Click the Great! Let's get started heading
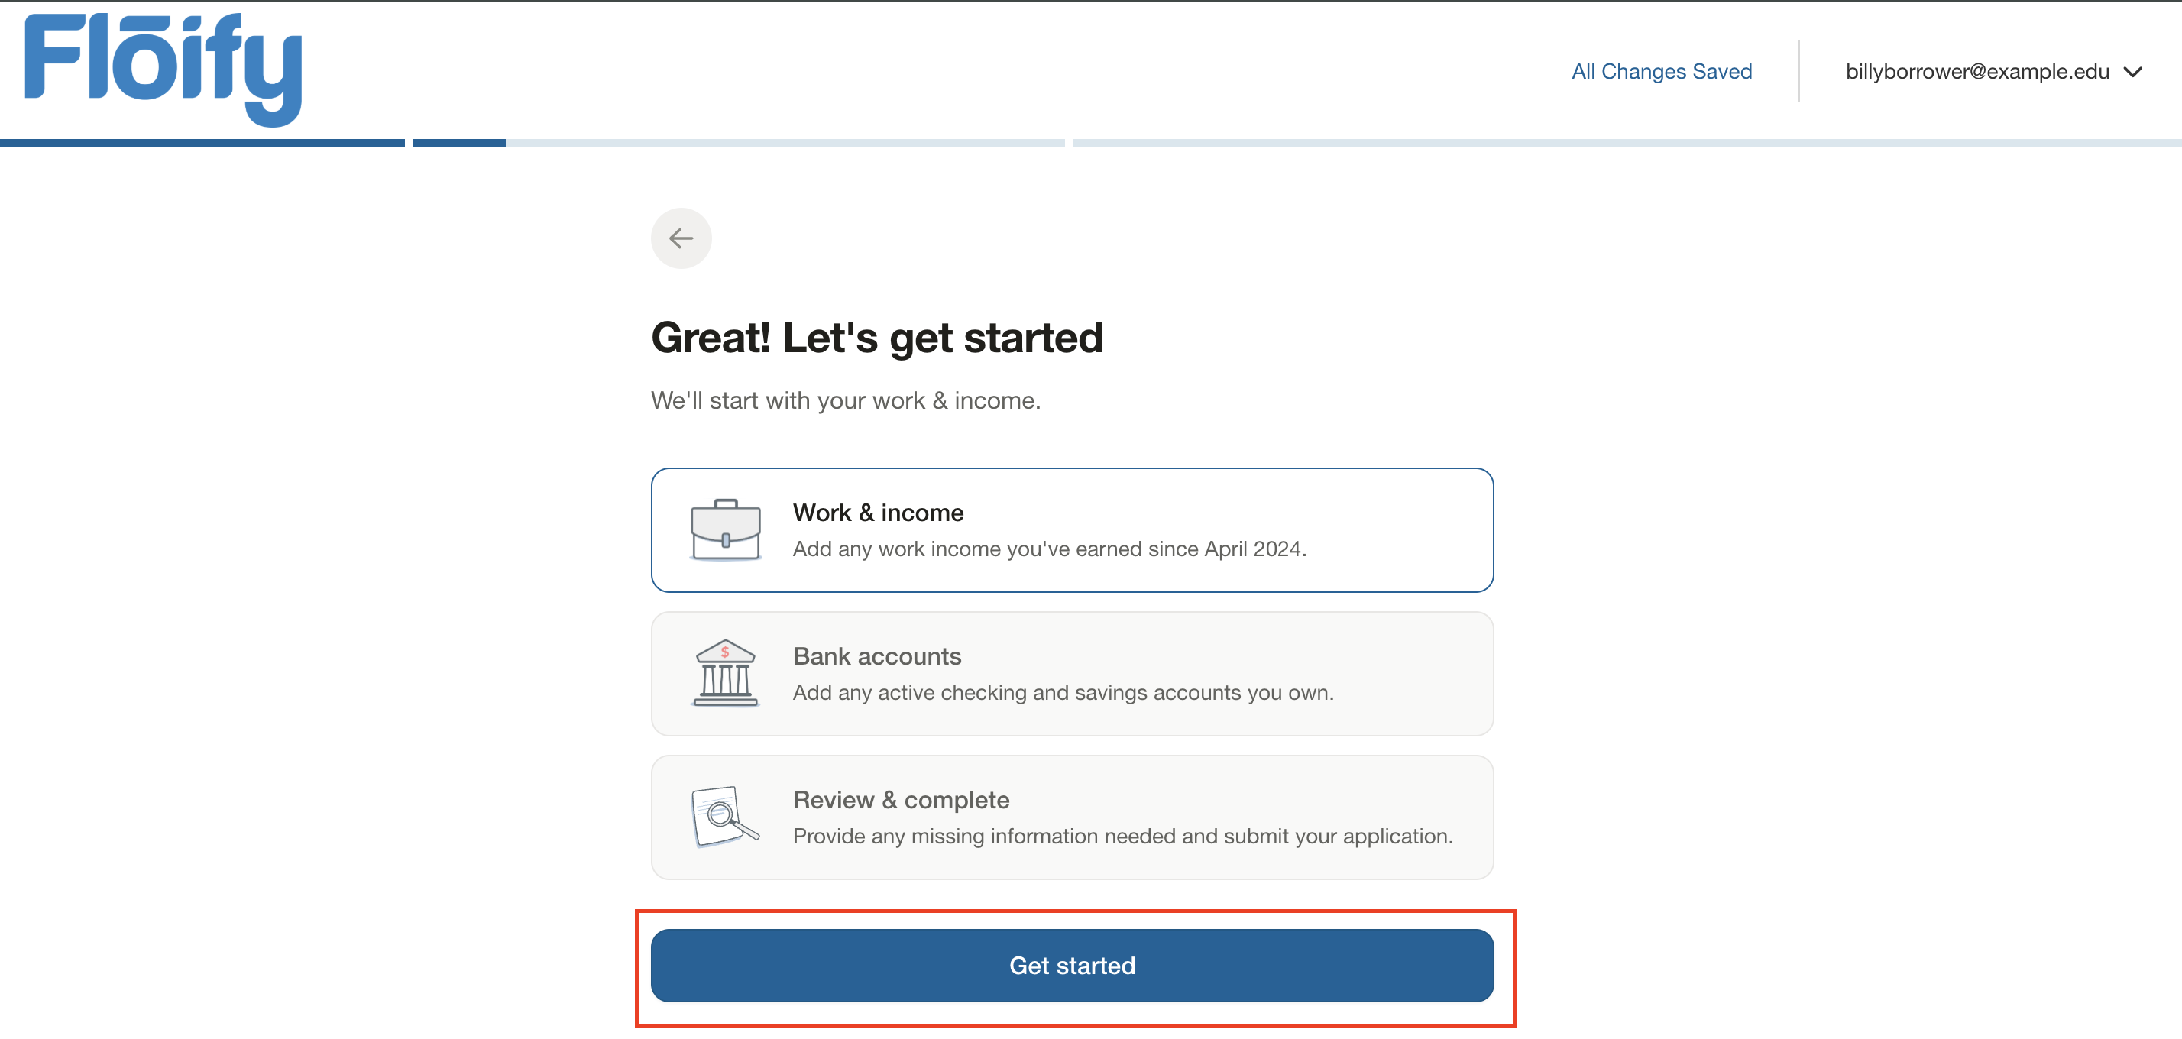Screen dimensions: 2182x1039 [x=877, y=337]
